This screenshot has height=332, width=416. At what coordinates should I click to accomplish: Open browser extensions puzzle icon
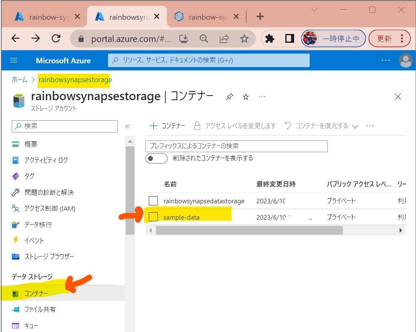pyautogui.click(x=269, y=39)
